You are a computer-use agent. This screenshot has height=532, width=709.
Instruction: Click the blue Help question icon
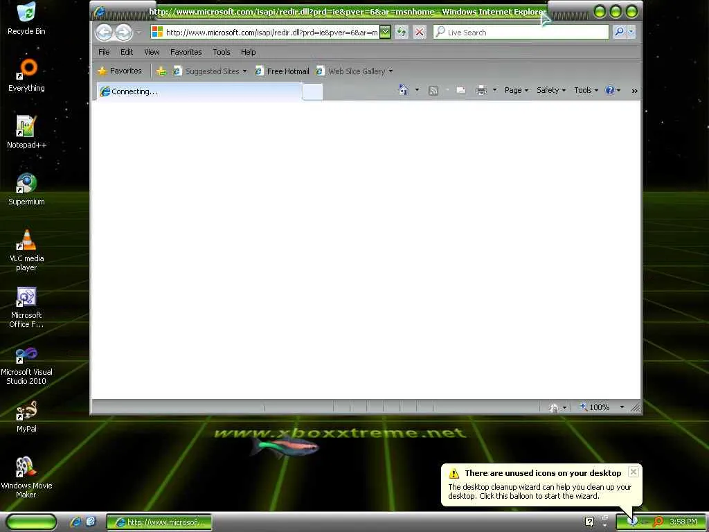[x=609, y=90]
